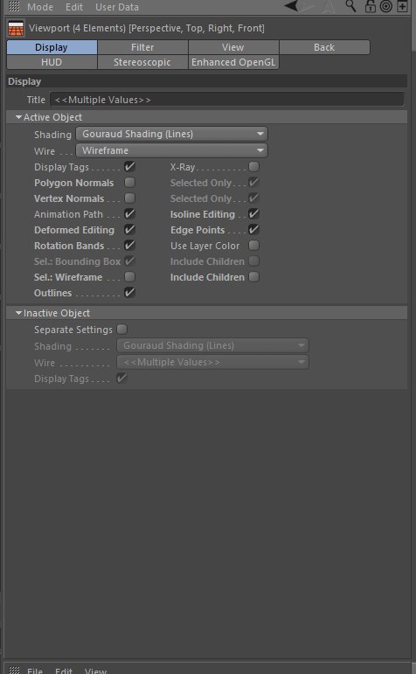The width and height of the screenshot is (416, 674).
Task: Switch to the HUD tab
Action: click(52, 62)
